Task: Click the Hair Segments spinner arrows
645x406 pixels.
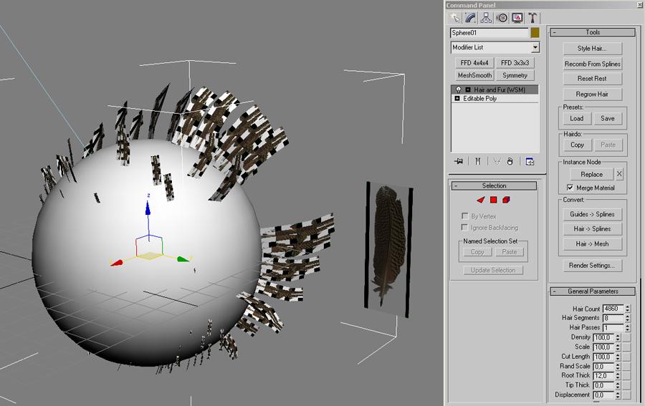Action: tap(627, 318)
